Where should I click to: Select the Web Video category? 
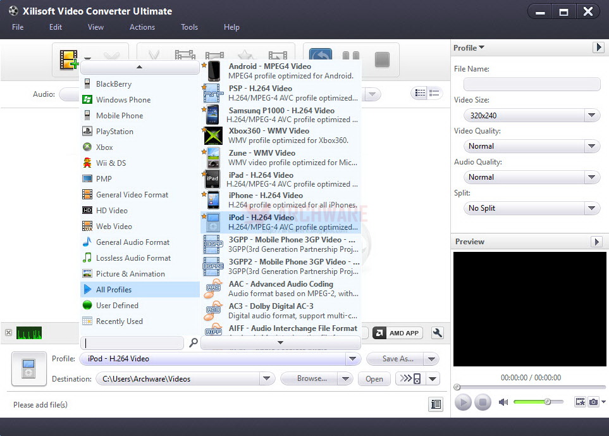click(x=140, y=227)
